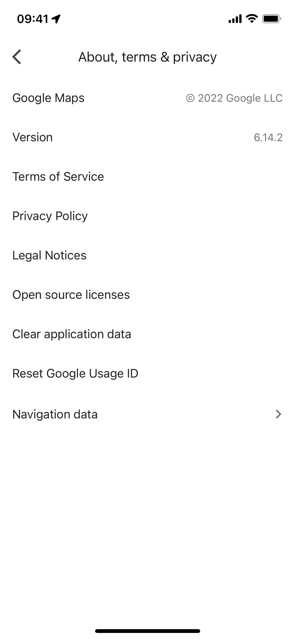295x639 pixels.
Task: Tap the location arrow in status bar
Action: 56,19
